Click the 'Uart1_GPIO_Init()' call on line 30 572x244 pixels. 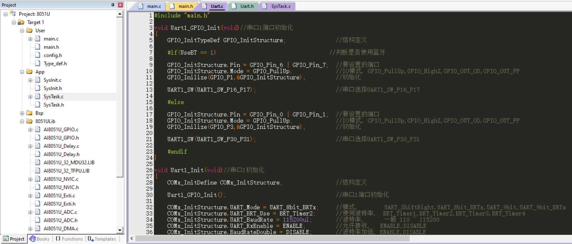tap(197, 195)
